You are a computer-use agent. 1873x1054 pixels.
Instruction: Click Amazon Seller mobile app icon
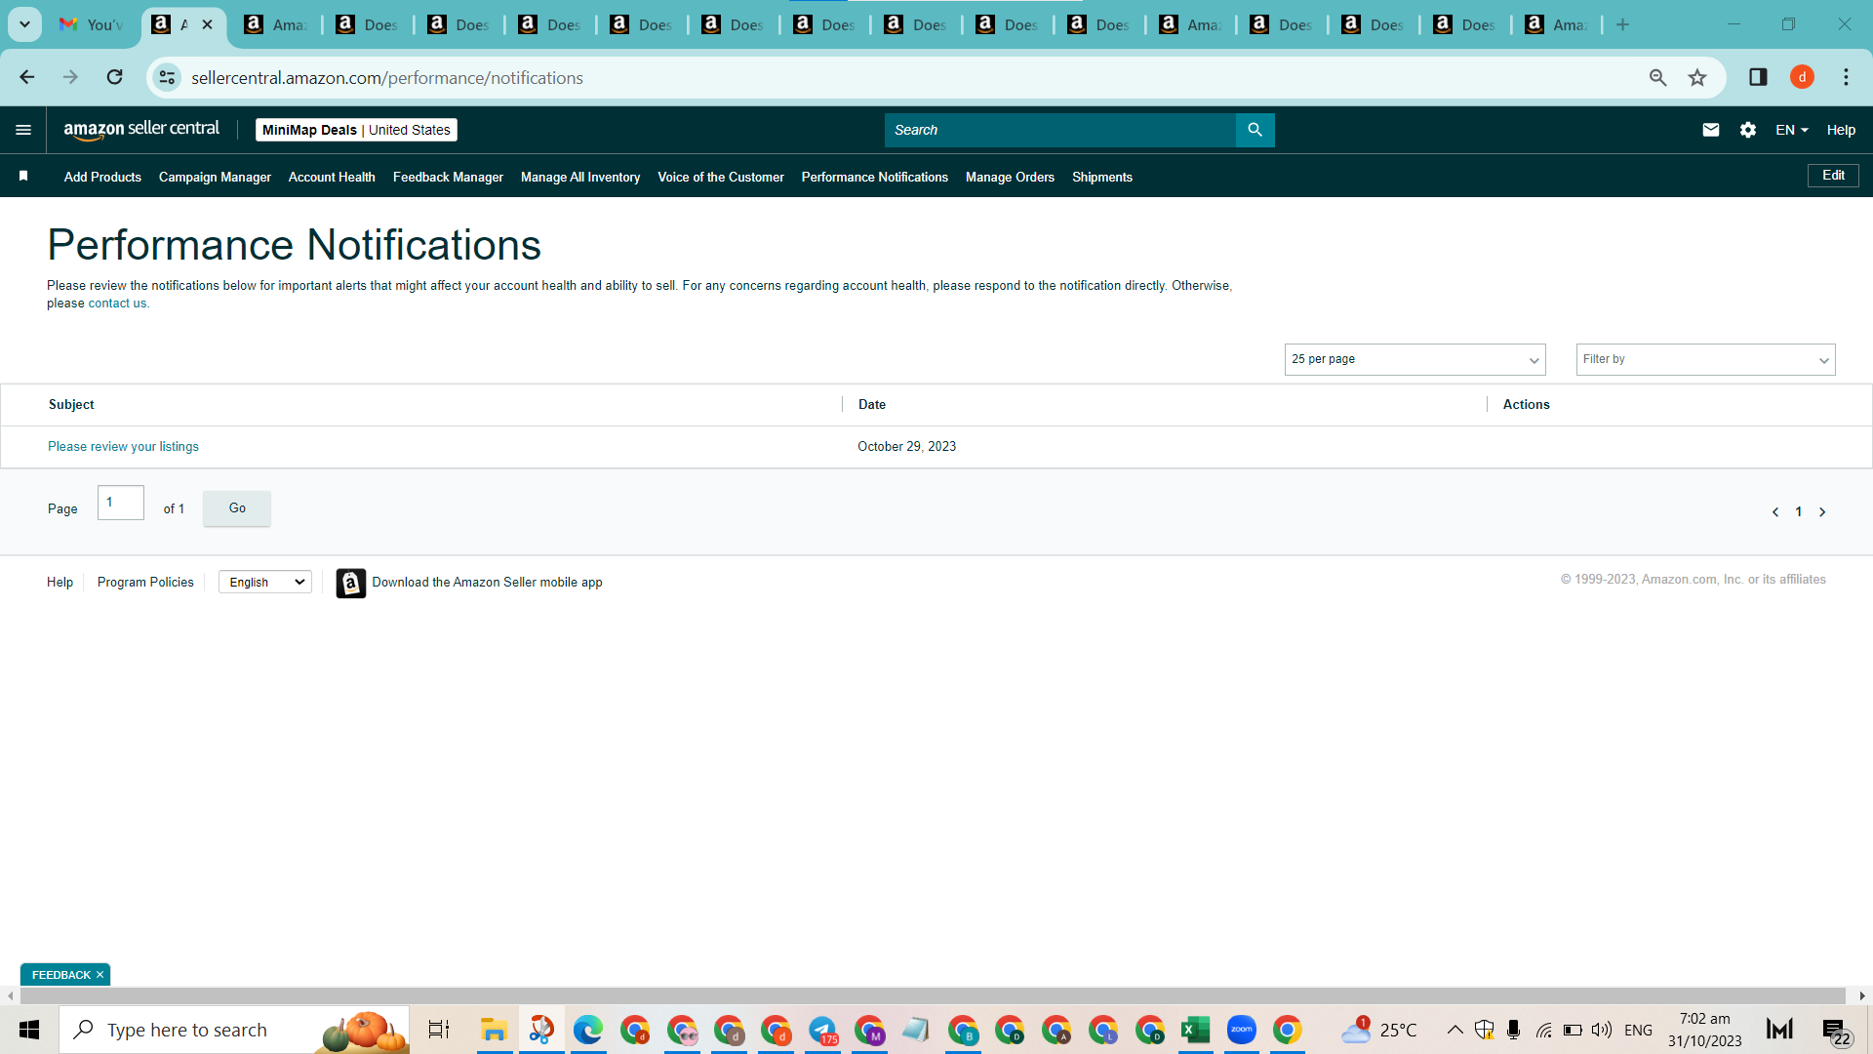tap(350, 583)
